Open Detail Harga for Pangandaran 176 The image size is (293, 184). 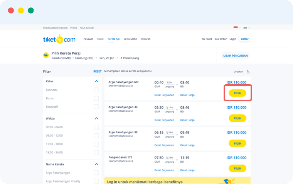pos(187,170)
